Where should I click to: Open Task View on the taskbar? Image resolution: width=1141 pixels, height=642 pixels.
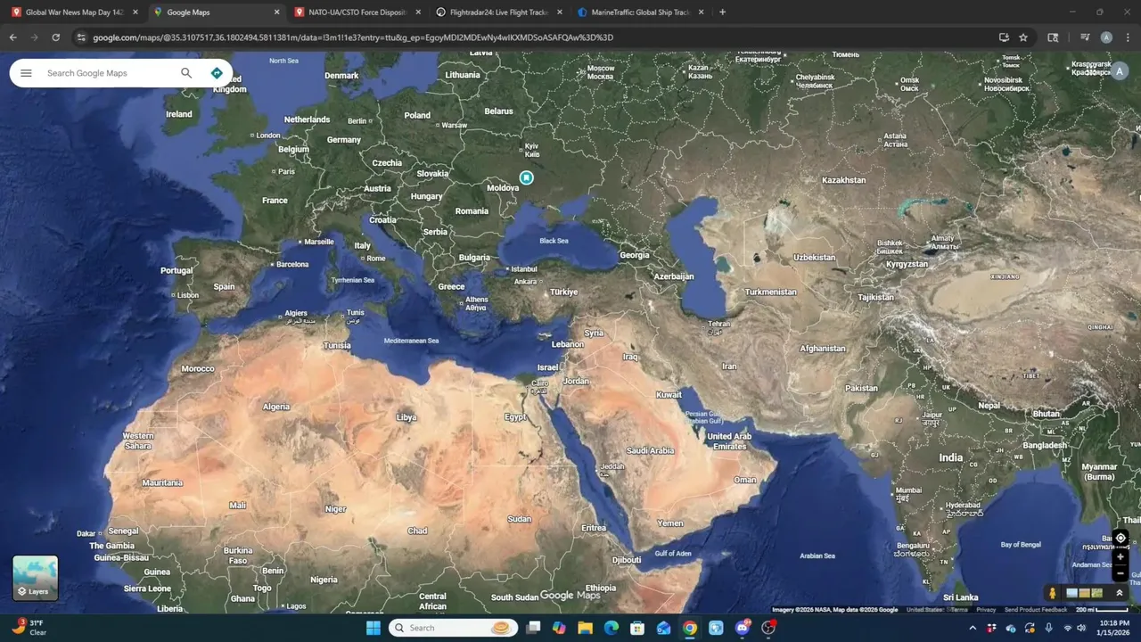click(x=533, y=628)
